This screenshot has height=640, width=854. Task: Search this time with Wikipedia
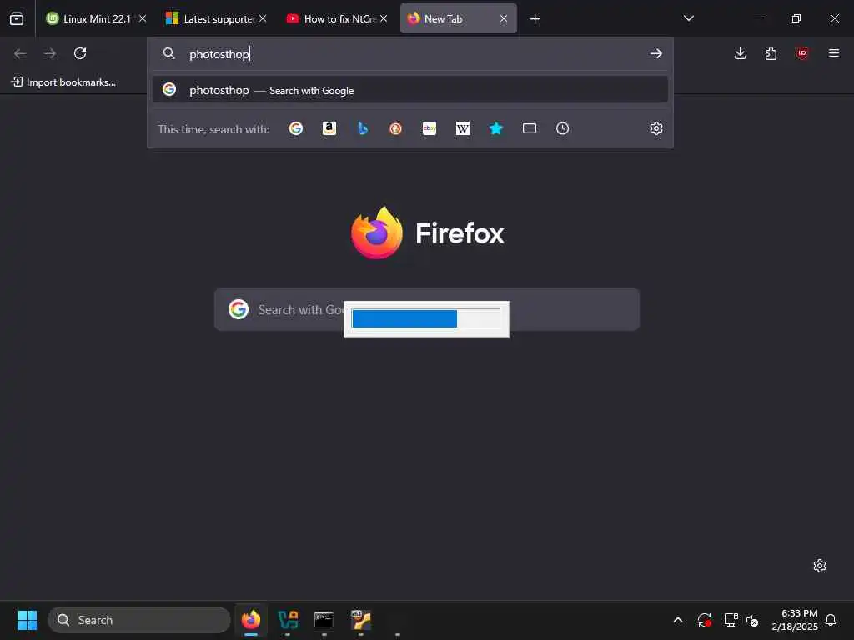(462, 128)
